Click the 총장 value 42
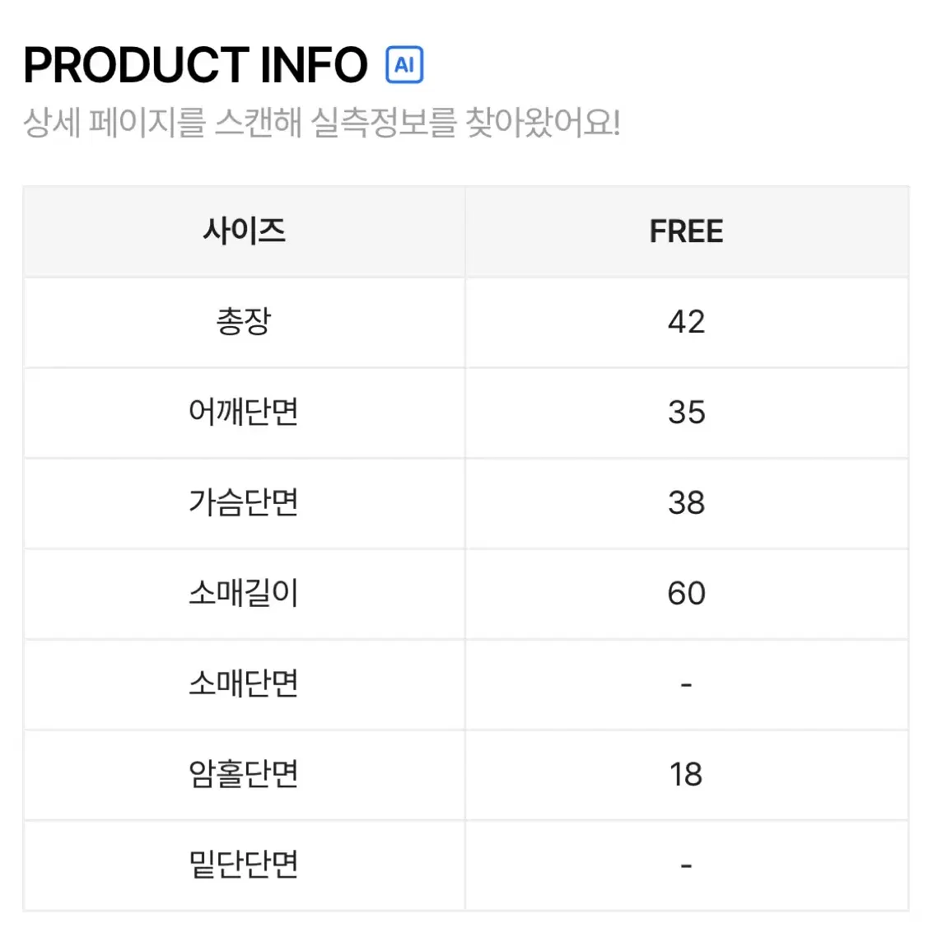 click(687, 322)
